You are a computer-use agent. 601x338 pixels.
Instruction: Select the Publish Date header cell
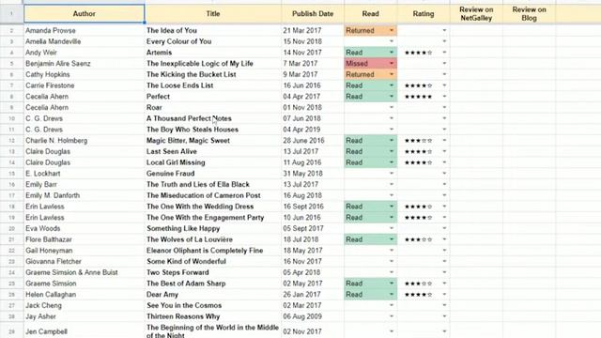tap(313, 14)
